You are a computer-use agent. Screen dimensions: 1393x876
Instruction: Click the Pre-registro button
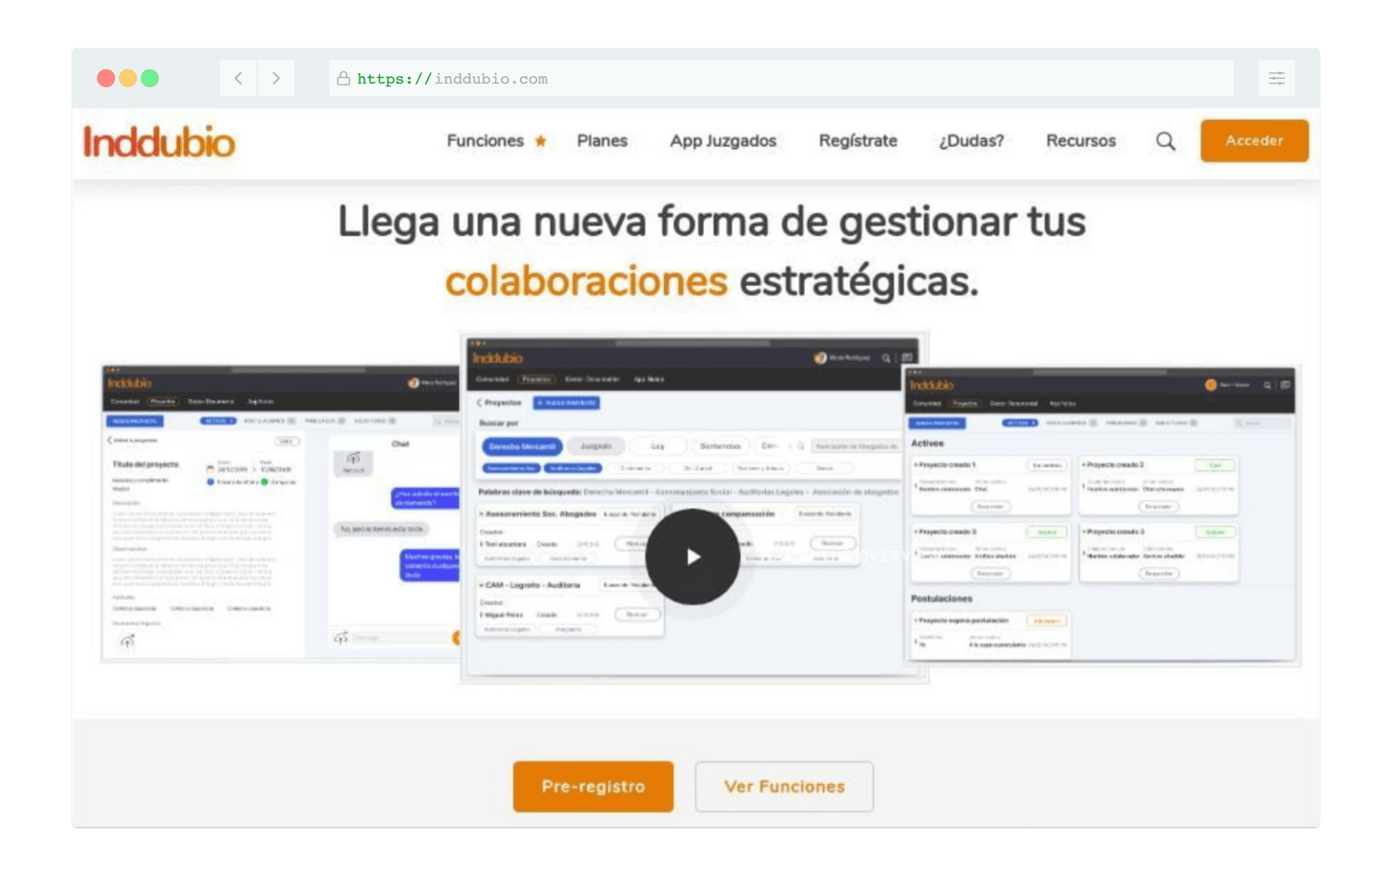point(593,787)
